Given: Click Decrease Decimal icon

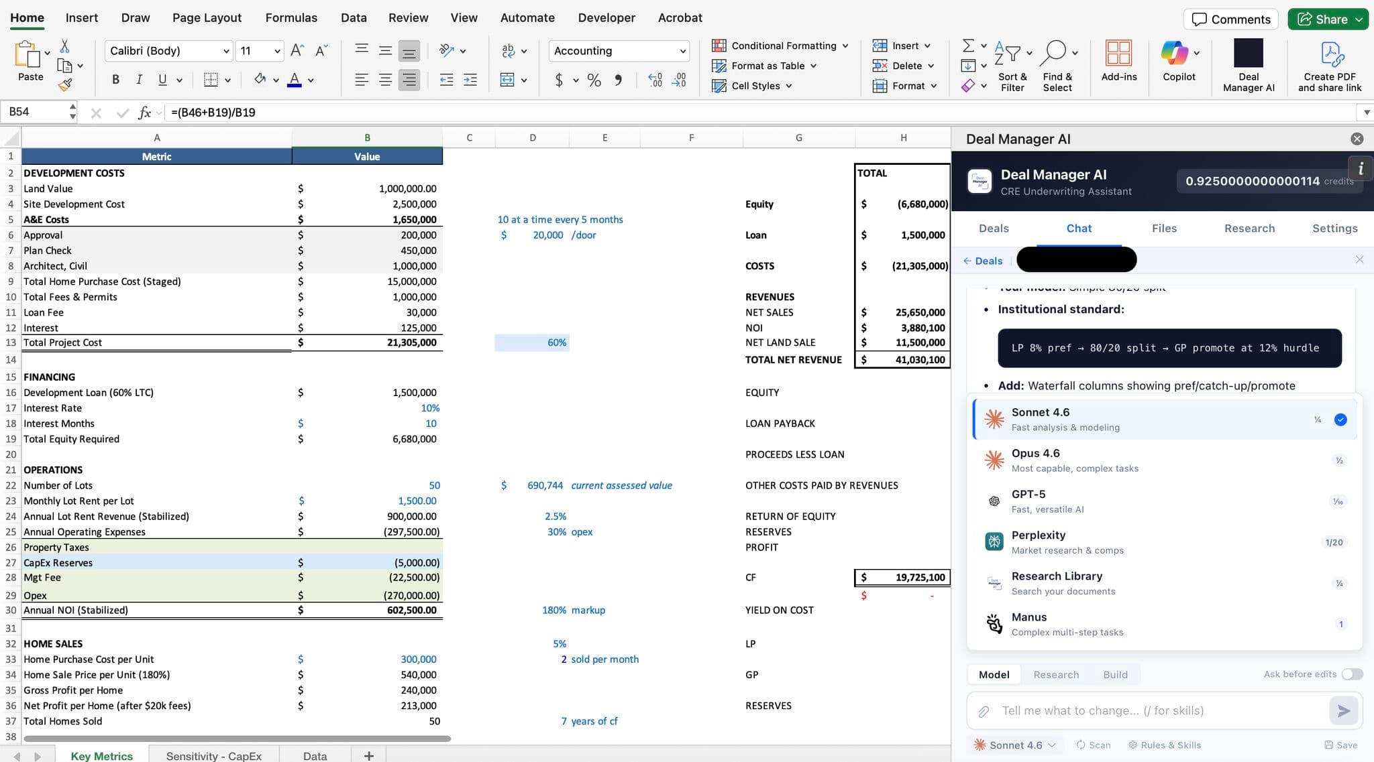Looking at the screenshot, I should pyautogui.click(x=679, y=80).
